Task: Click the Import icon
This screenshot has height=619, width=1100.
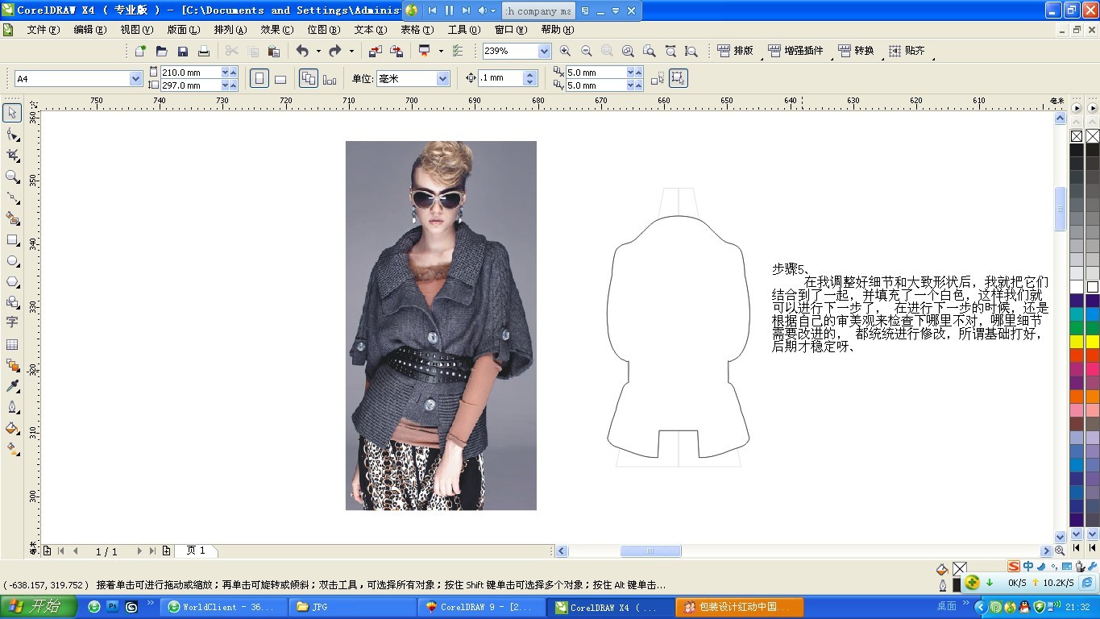Action: (x=375, y=51)
